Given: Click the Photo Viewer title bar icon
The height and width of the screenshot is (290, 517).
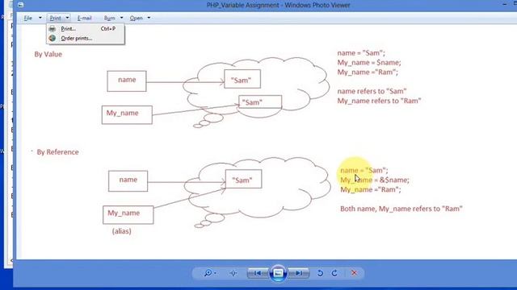Looking at the screenshot, I should (x=20, y=5).
